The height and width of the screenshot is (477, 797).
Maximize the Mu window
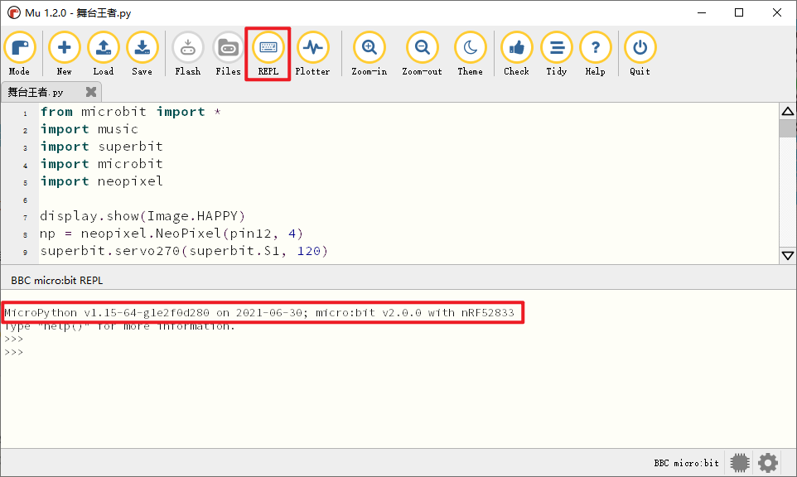point(739,12)
